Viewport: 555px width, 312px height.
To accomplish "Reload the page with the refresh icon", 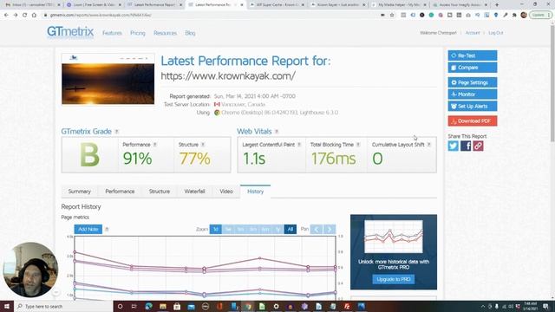I will point(24,16).
